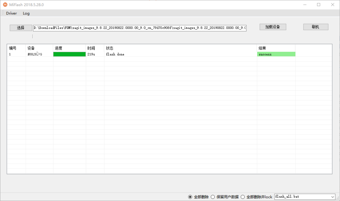
Task: Click the 编号 column header
Action: [x=13, y=48]
